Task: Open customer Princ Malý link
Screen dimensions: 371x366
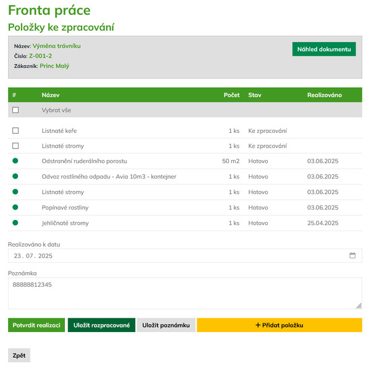Action: point(54,66)
